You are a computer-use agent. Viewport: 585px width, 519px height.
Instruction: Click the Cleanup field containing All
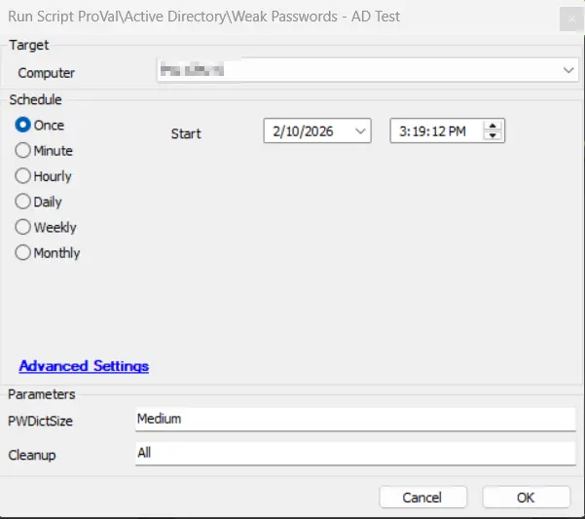coord(355,454)
